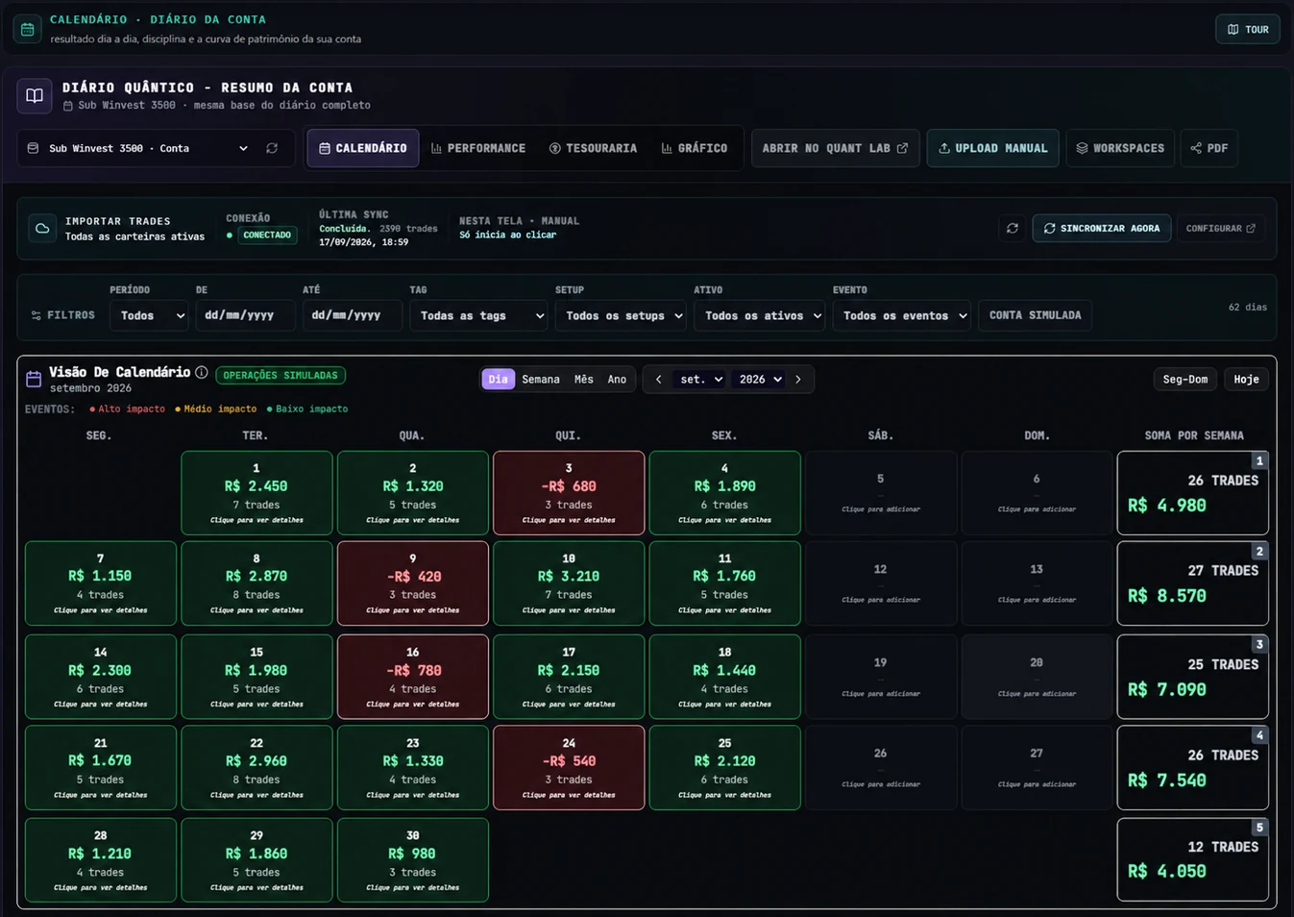Open info icon next to Visão De Calendário

201,372
